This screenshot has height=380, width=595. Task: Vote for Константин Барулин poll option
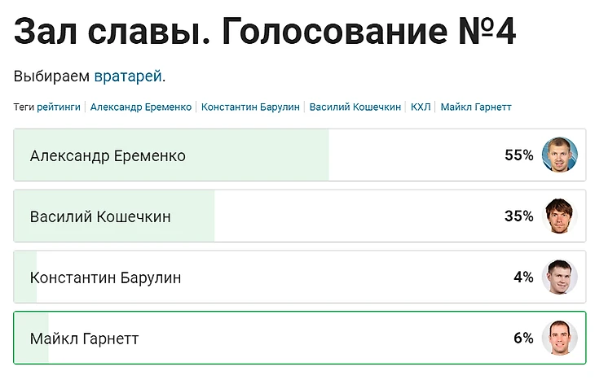(106, 277)
